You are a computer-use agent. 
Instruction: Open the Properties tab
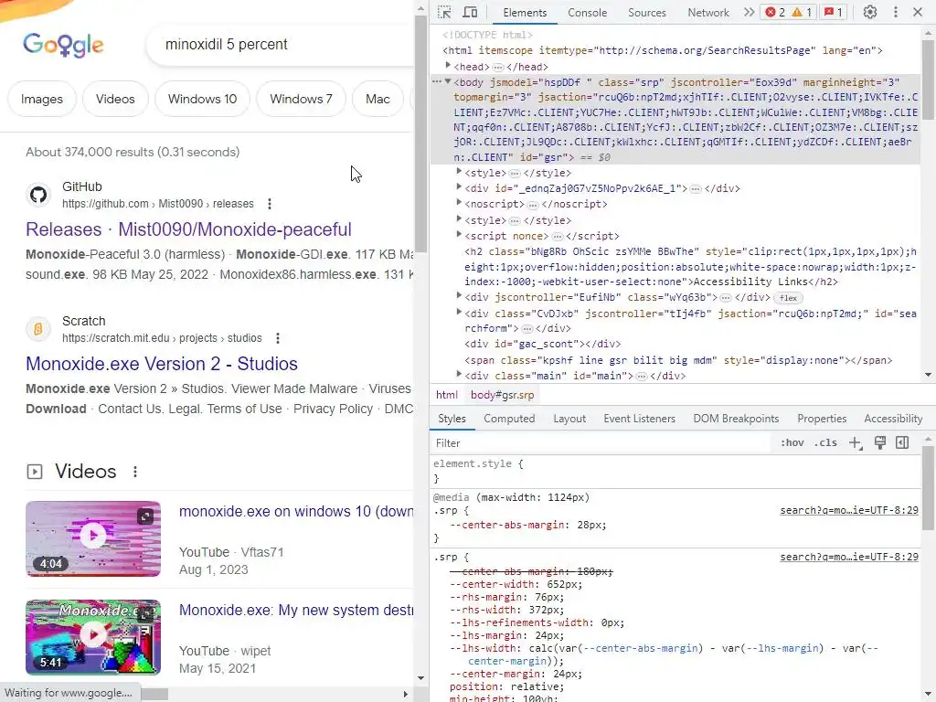[x=822, y=419]
